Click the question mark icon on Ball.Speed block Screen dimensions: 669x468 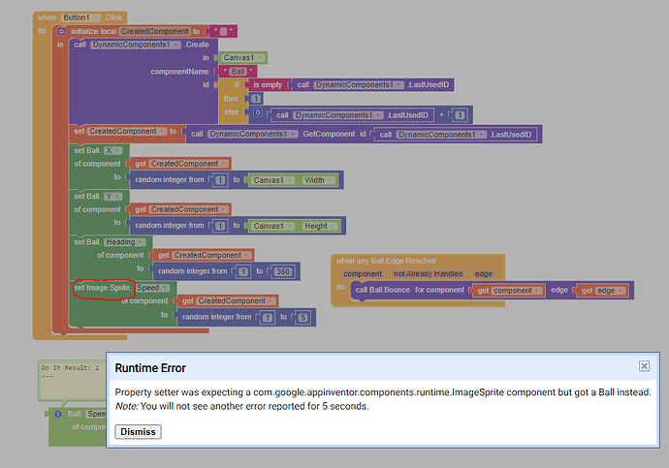point(58,414)
